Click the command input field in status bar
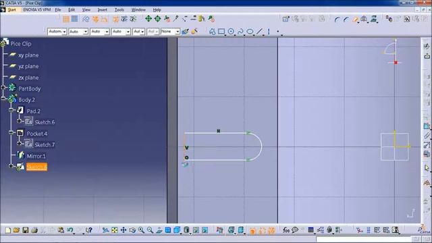This screenshot has width=432, height=243. point(364,240)
